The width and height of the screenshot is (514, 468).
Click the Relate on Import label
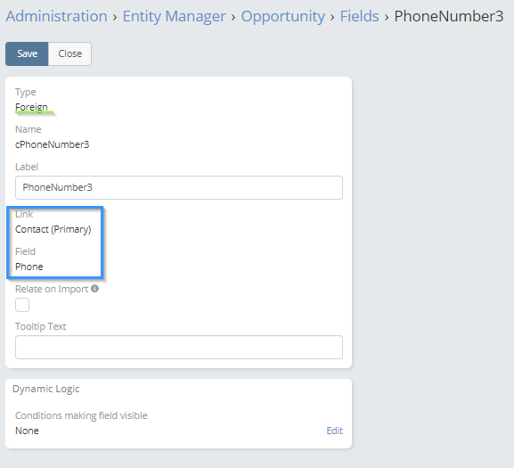tap(52, 289)
